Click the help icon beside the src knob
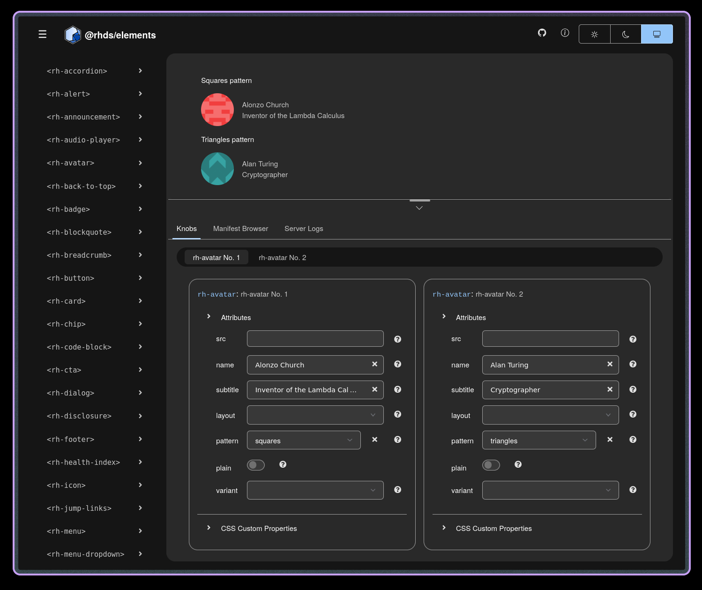This screenshot has width=702, height=590. [x=397, y=339]
